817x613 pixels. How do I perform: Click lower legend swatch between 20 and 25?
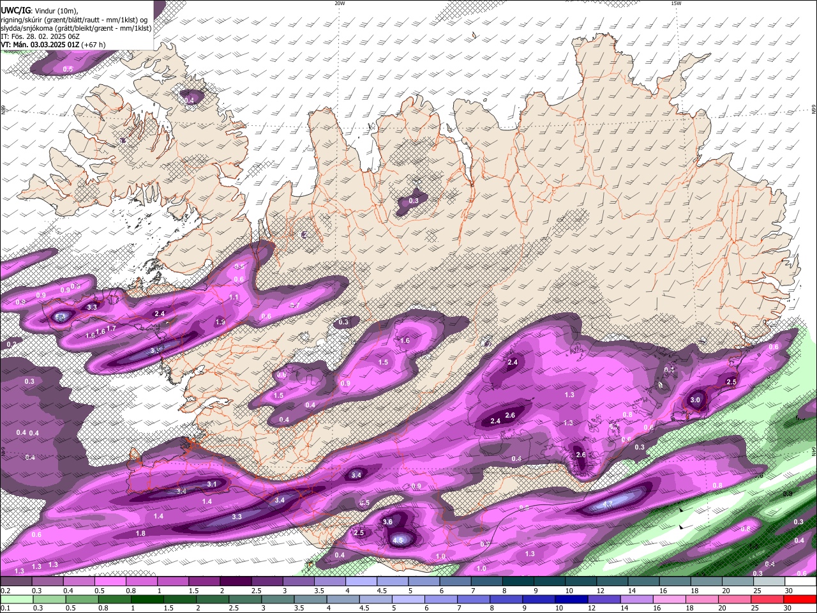(x=734, y=600)
